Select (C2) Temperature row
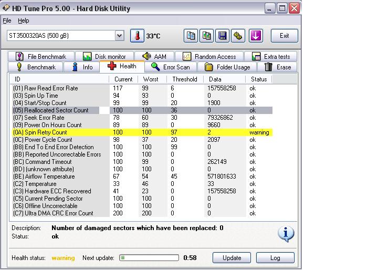 [142, 184]
